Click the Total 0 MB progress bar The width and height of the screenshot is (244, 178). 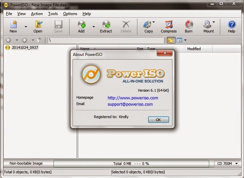131,164
